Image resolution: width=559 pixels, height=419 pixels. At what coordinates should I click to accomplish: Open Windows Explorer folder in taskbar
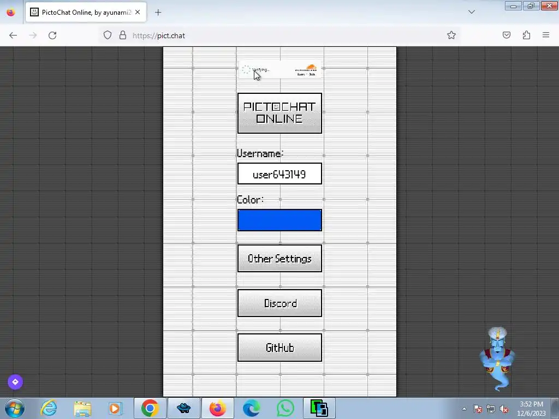82,408
